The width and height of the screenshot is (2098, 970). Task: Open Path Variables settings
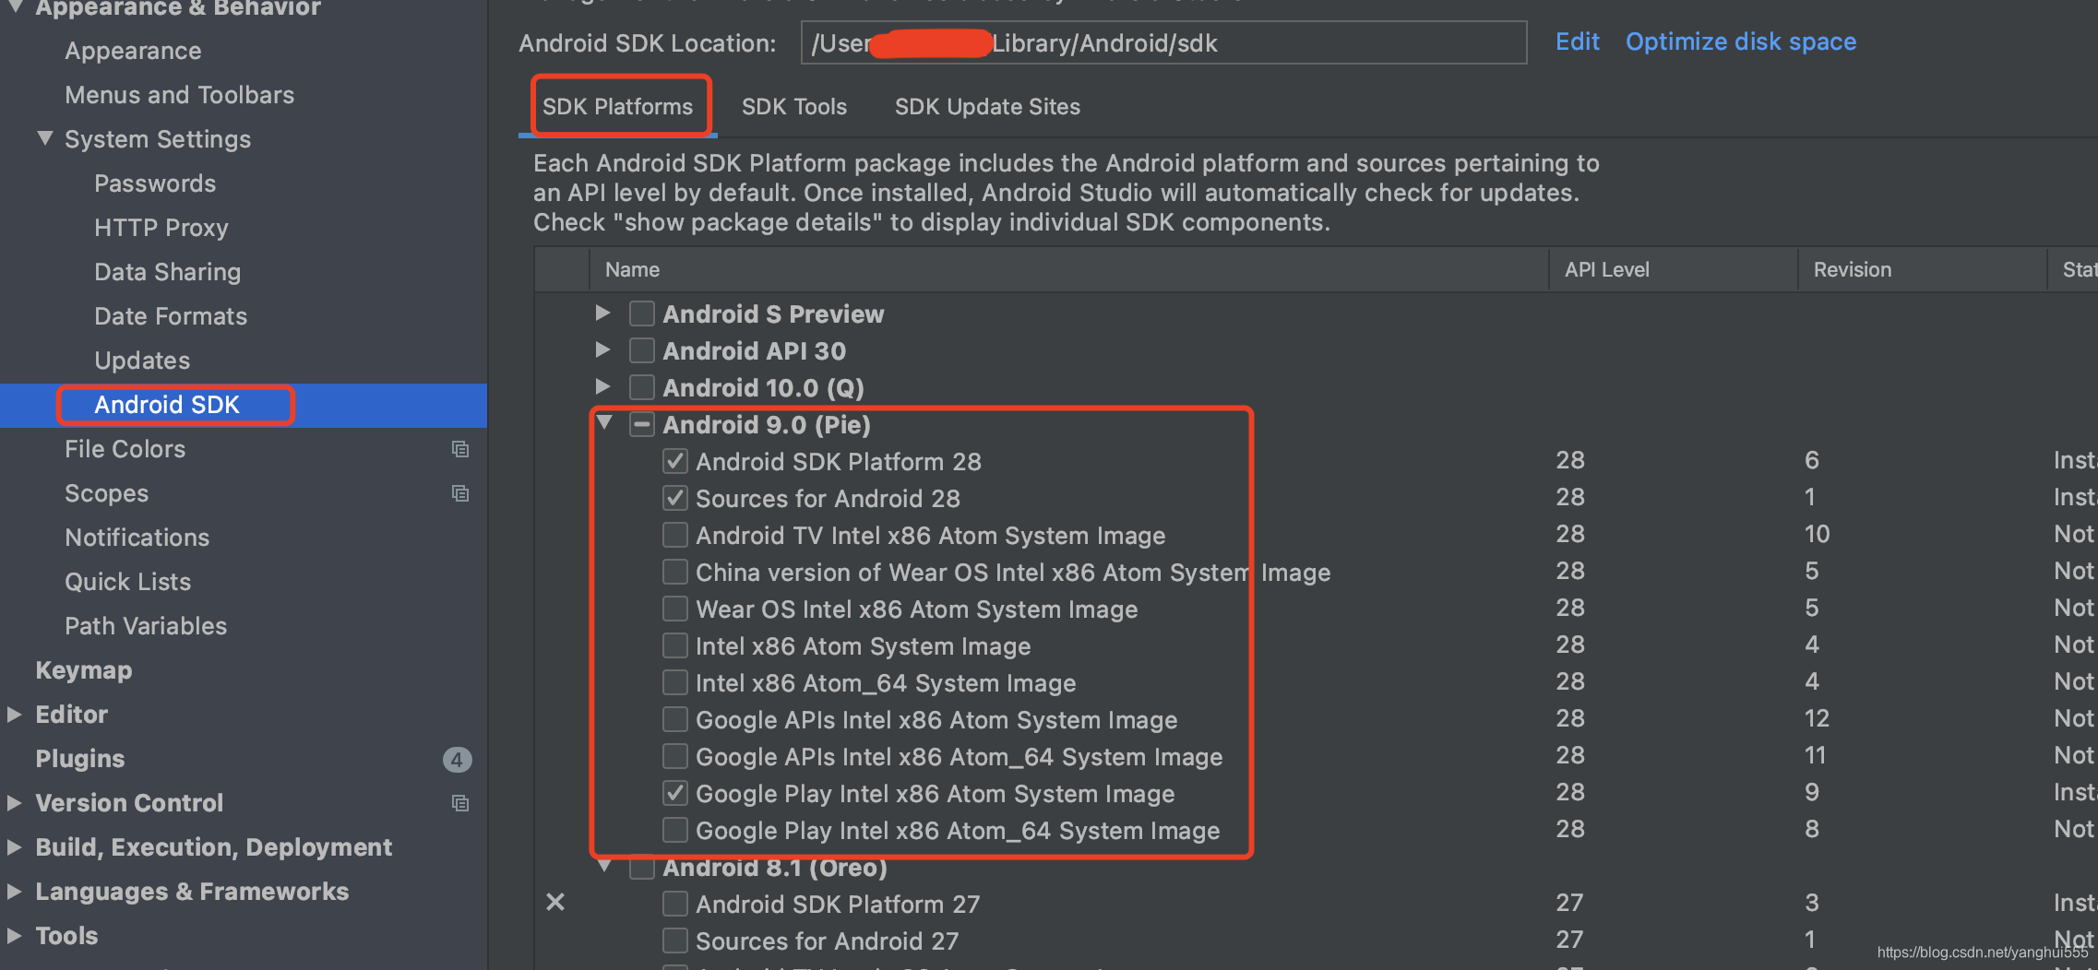coord(146,626)
